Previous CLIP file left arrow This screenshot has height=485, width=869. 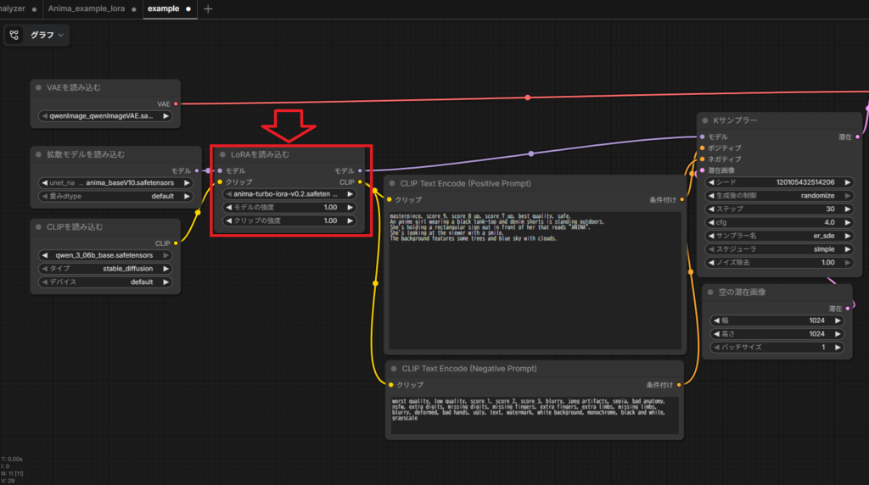click(44, 255)
